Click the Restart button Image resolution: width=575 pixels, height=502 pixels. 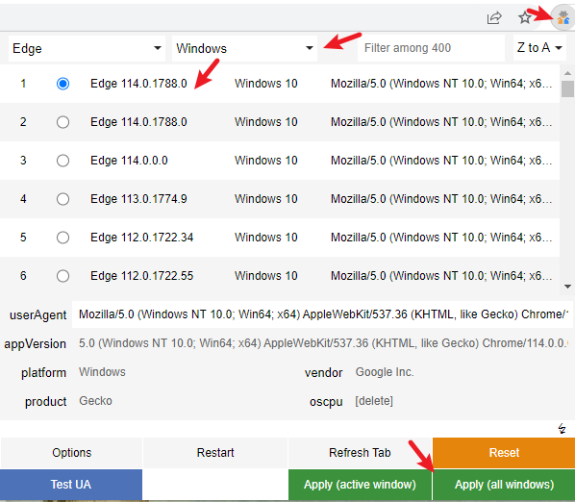pyautogui.click(x=215, y=453)
